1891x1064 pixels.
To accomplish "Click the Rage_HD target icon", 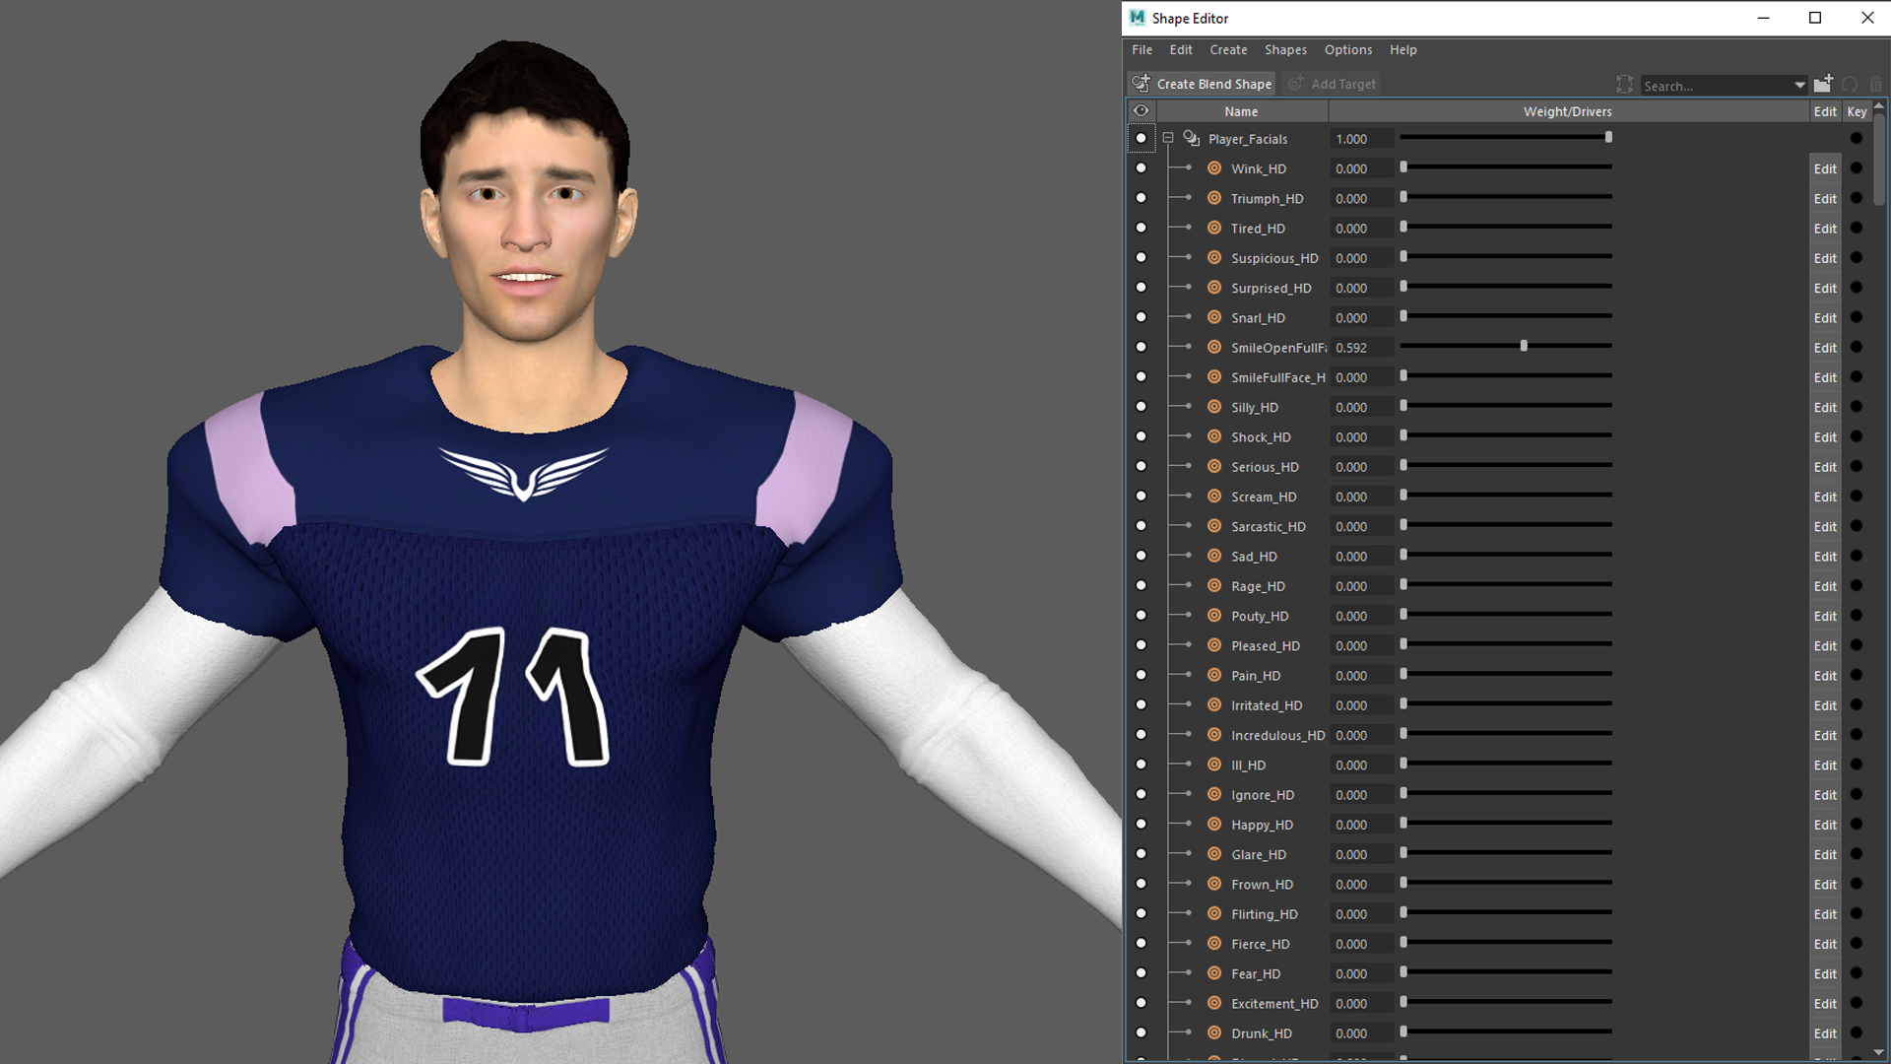I will pyautogui.click(x=1213, y=586).
